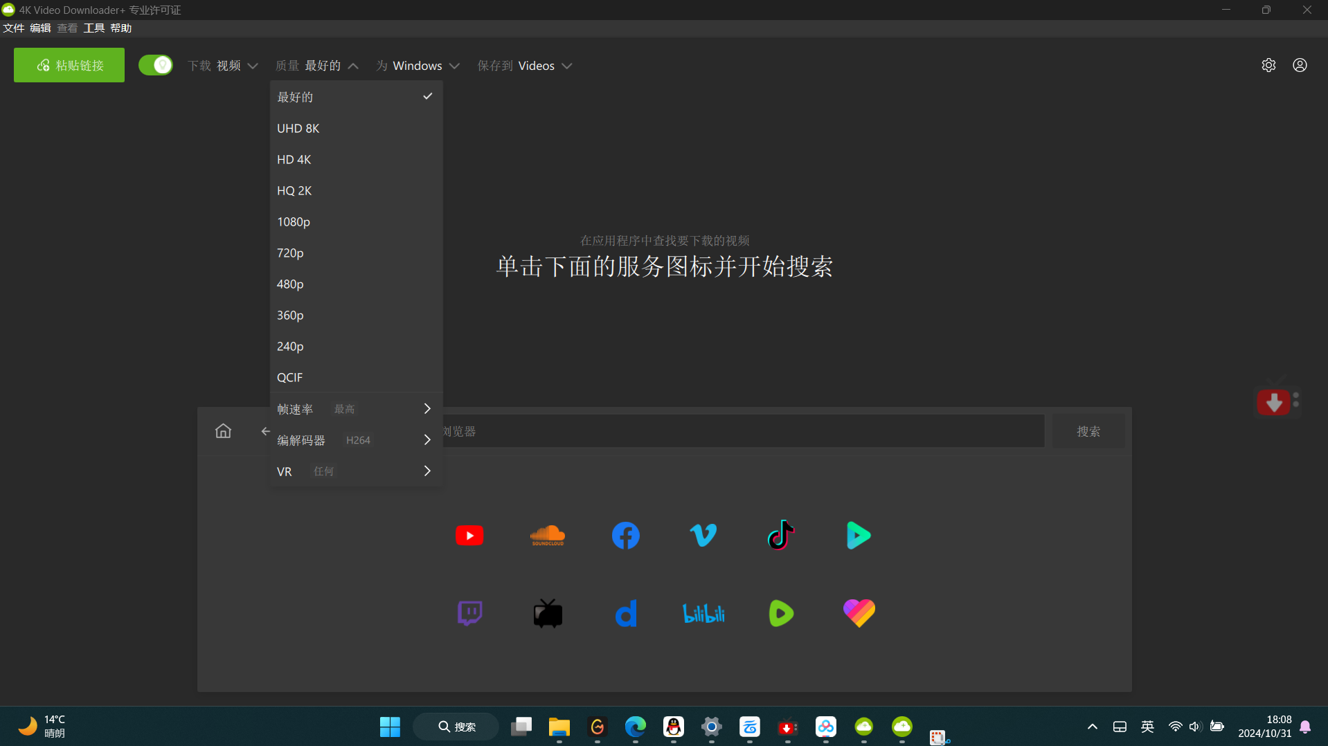Go to the in-app browser home
This screenshot has height=746, width=1328.
pyautogui.click(x=223, y=431)
